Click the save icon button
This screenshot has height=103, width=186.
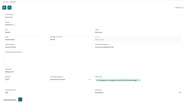4,8
